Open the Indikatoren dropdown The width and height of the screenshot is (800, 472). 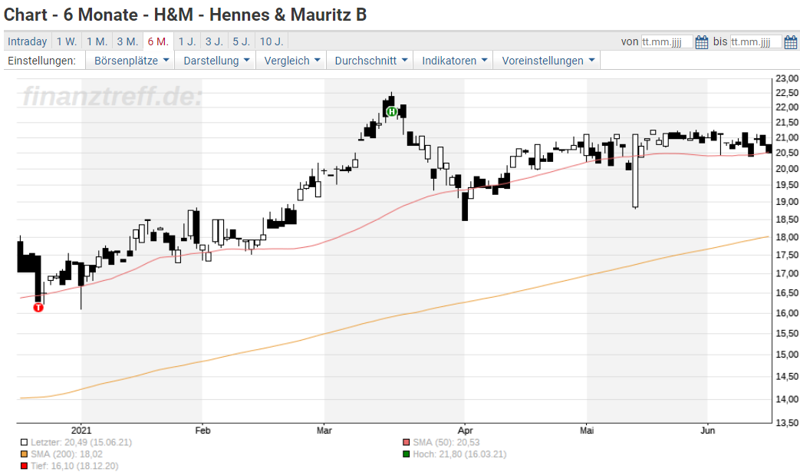[x=453, y=60]
